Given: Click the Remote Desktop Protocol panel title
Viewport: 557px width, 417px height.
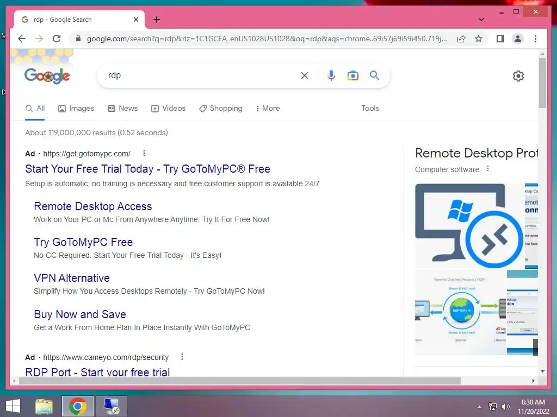Looking at the screenshot, I should click(x=476, y=153).
